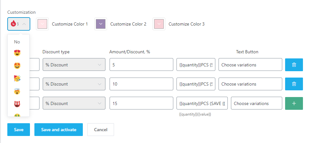Choose the star-struck emoji option
This screenshot has width=309, height=143.
click(17, 66)
